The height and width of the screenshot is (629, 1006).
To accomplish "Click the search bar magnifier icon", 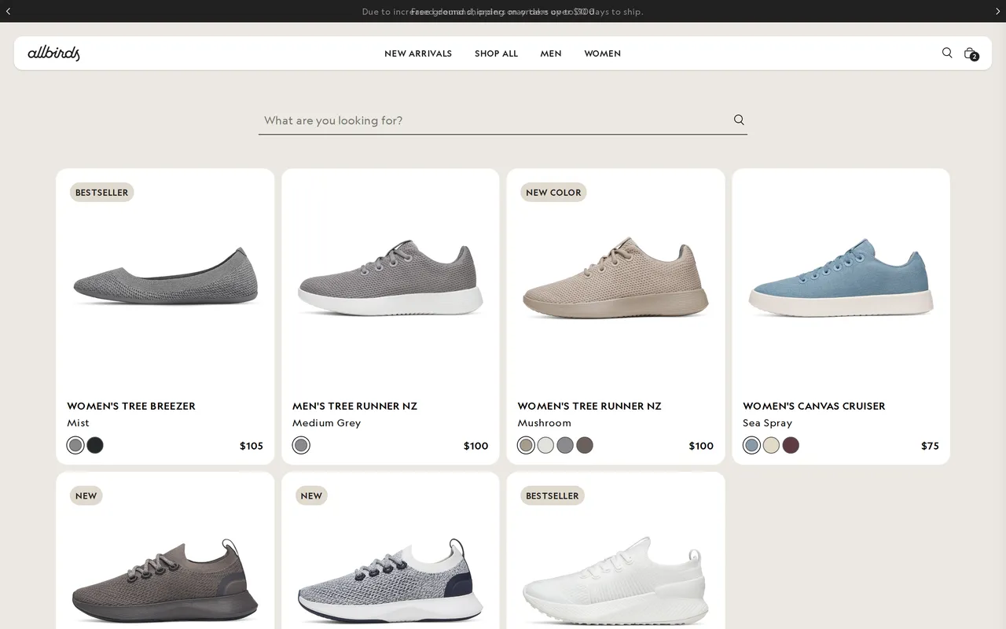I will [739, 120].
